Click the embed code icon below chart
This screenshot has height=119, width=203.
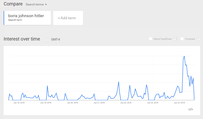pyautogui.click(x=191, y=109)
